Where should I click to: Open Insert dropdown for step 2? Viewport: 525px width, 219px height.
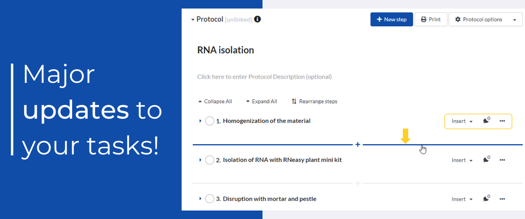[462, 160]
